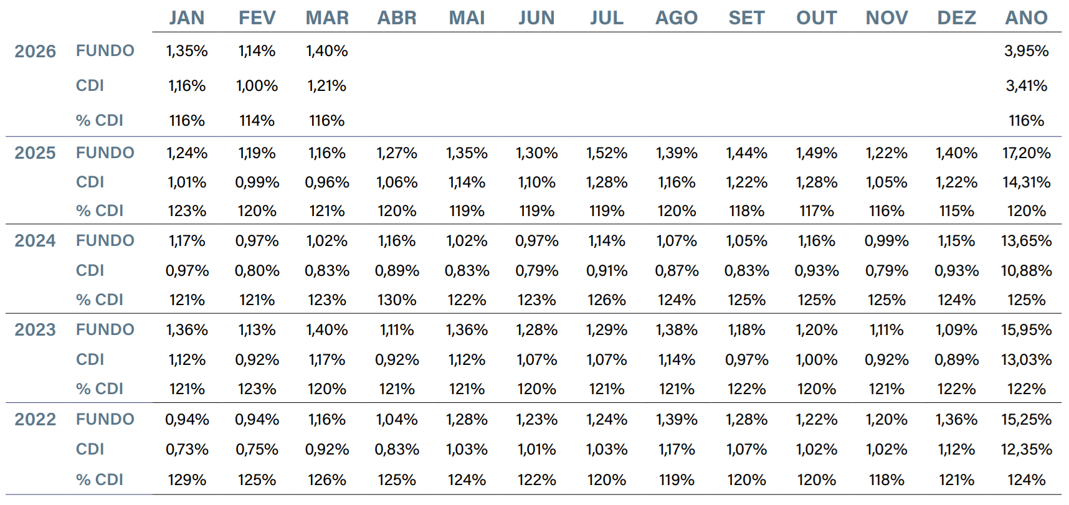
Task: Select the MAR column header
Action: (x=327, y=18)
